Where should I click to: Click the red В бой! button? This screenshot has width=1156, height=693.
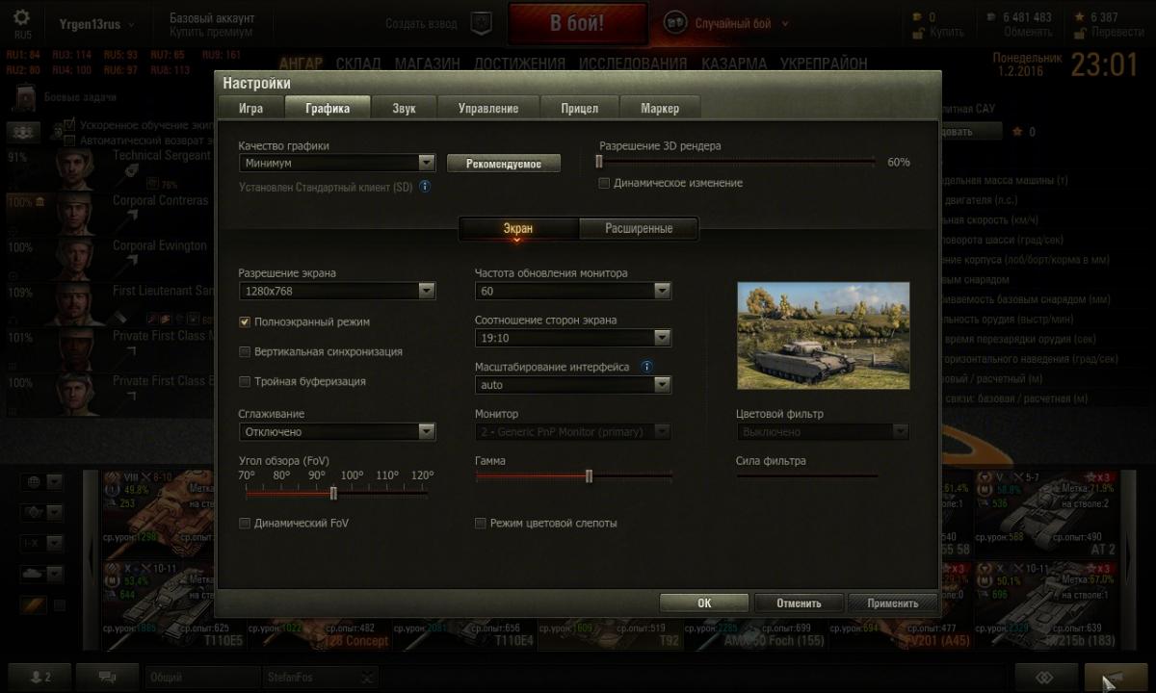[x=577, y=24]
